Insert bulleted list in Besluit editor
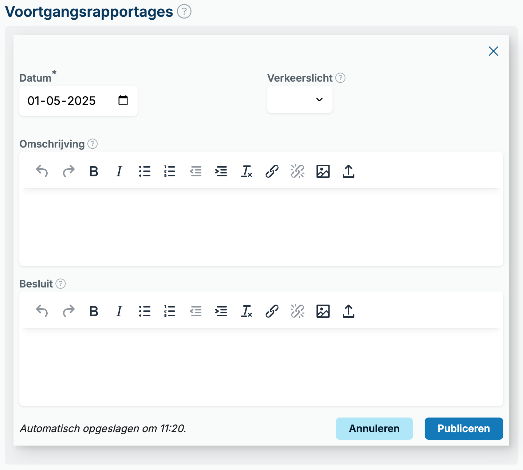Image resolution: width=523 pixels, height=470 pixels. 145,311
